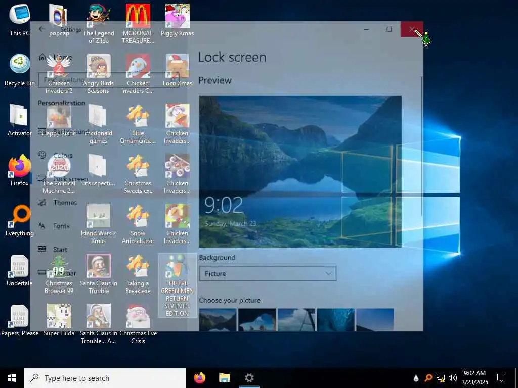The image size is (518, 388).
Task: Choose the mountain lake picture thumbnail
Action: [x=218, y=320]
